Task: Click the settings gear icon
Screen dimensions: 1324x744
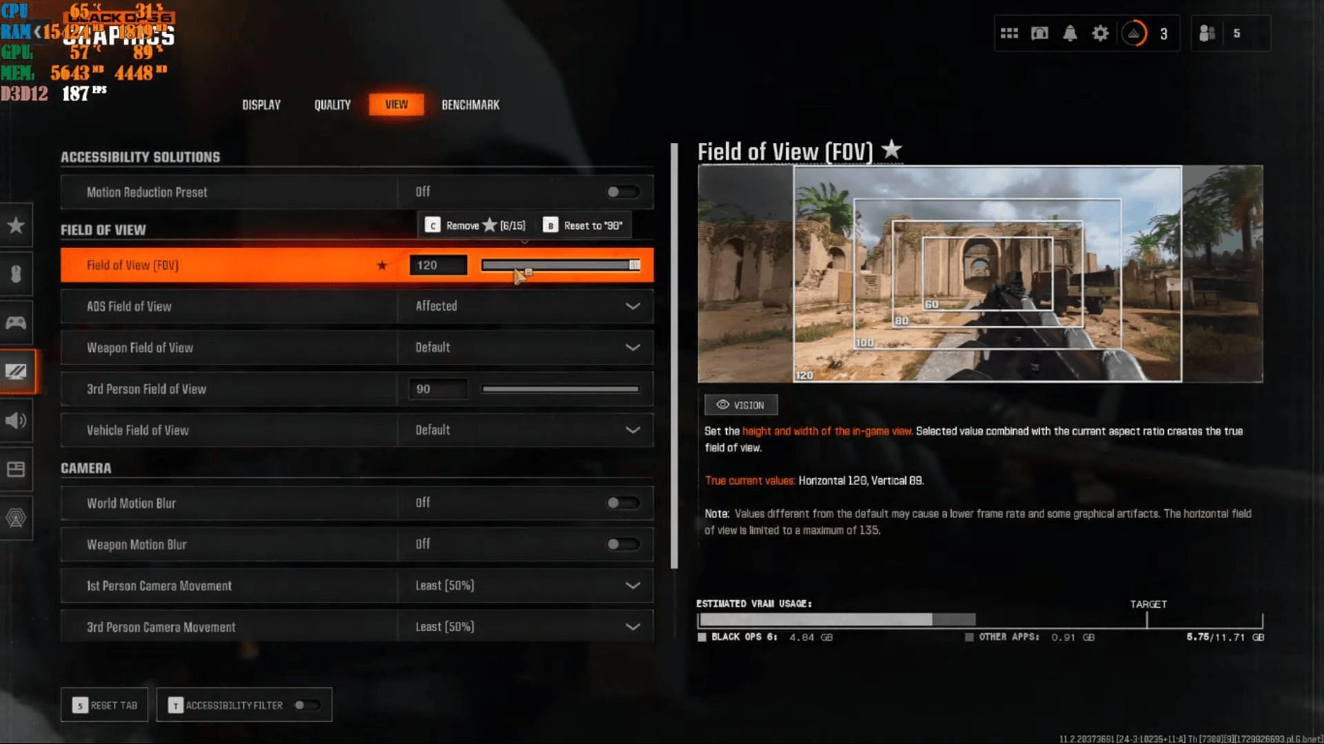Action: (x=1101, y=34)
